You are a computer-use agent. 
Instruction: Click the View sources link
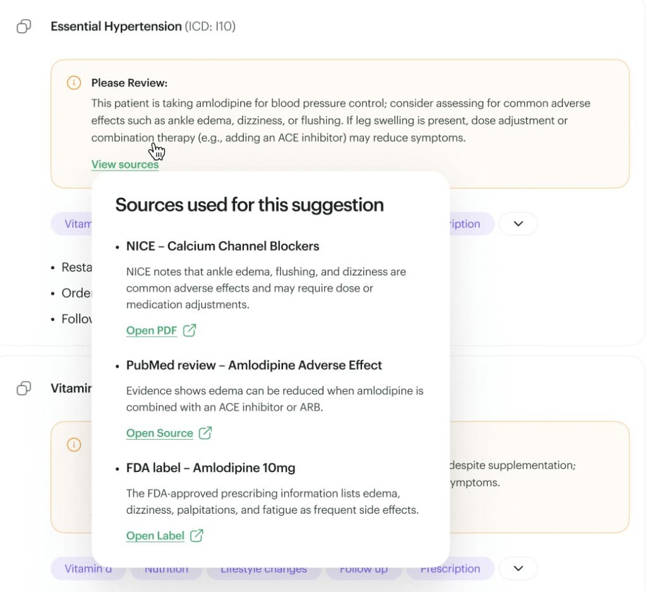[x=124, y=164]
